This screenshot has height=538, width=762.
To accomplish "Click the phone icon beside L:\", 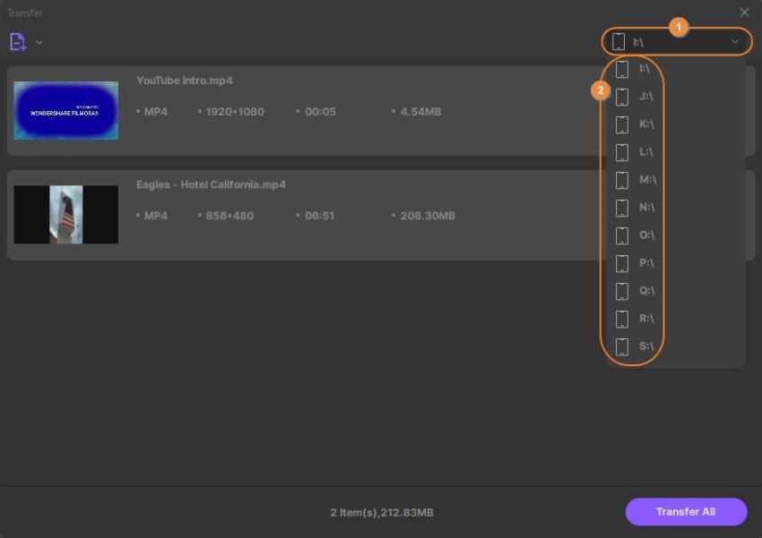I will (x=622, y=152).
